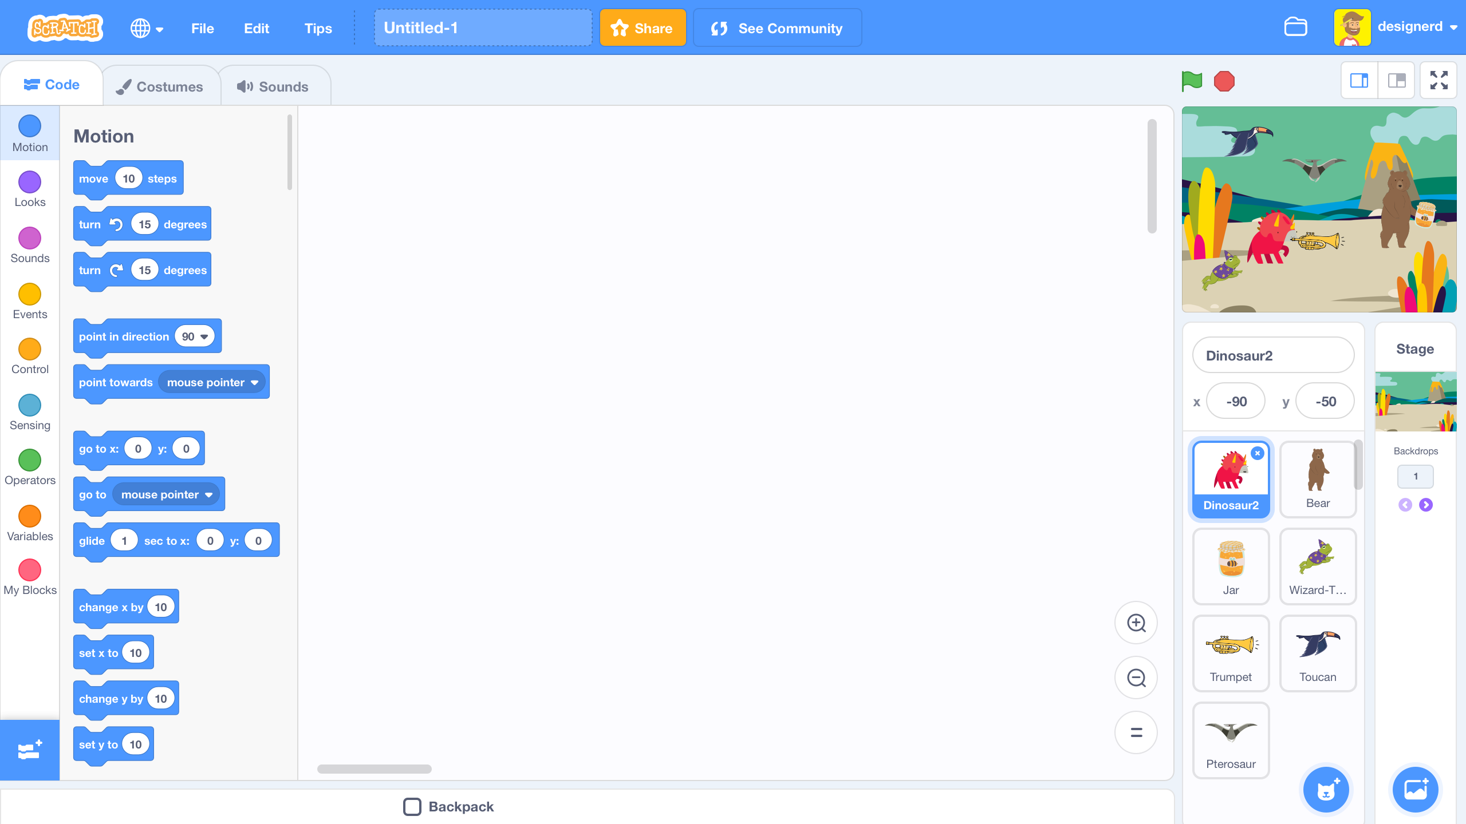This screenshot has height=824, width=1466.
Task: Open the Add Extension panel
Action: (29, 750)
